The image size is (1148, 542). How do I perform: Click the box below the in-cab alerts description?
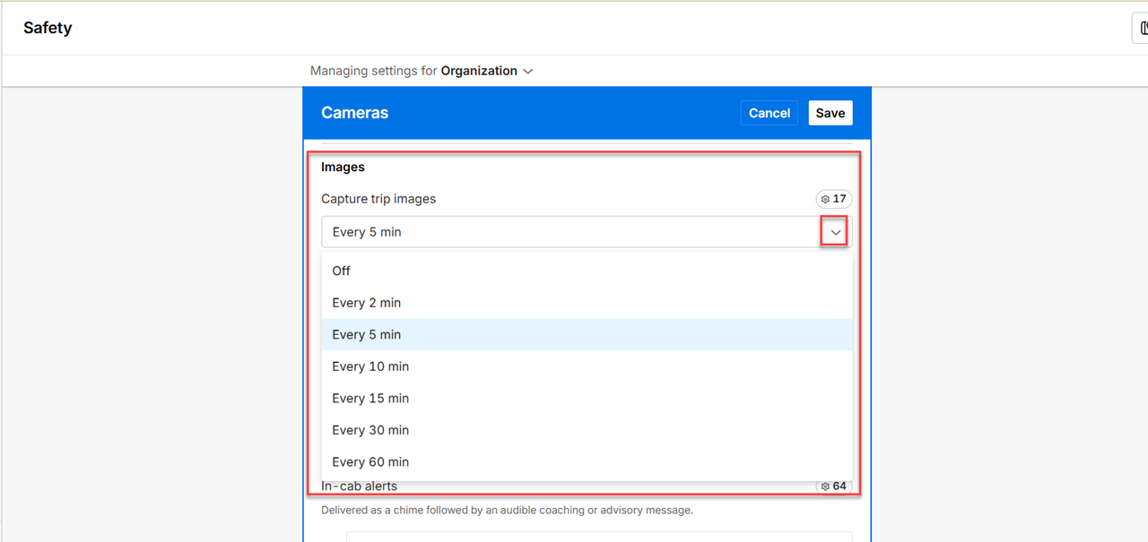tap(598, 537)
